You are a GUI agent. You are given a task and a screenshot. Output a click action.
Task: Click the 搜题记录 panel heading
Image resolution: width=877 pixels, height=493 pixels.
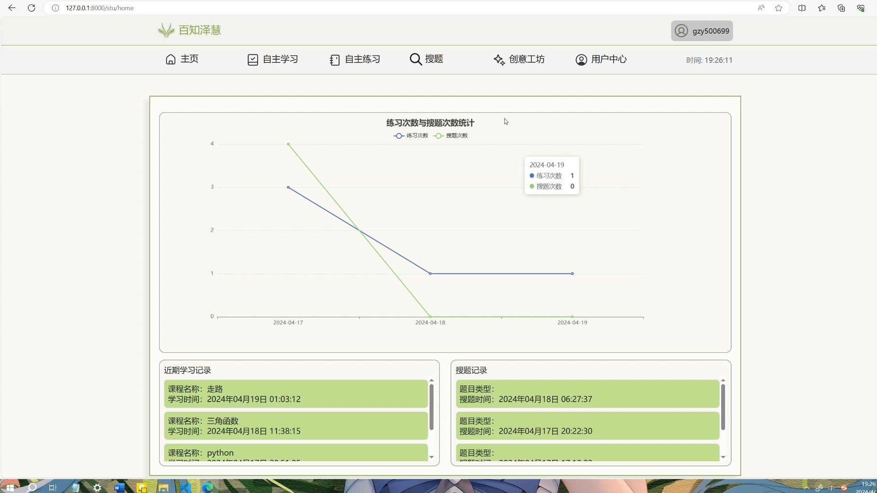point(471,370)
